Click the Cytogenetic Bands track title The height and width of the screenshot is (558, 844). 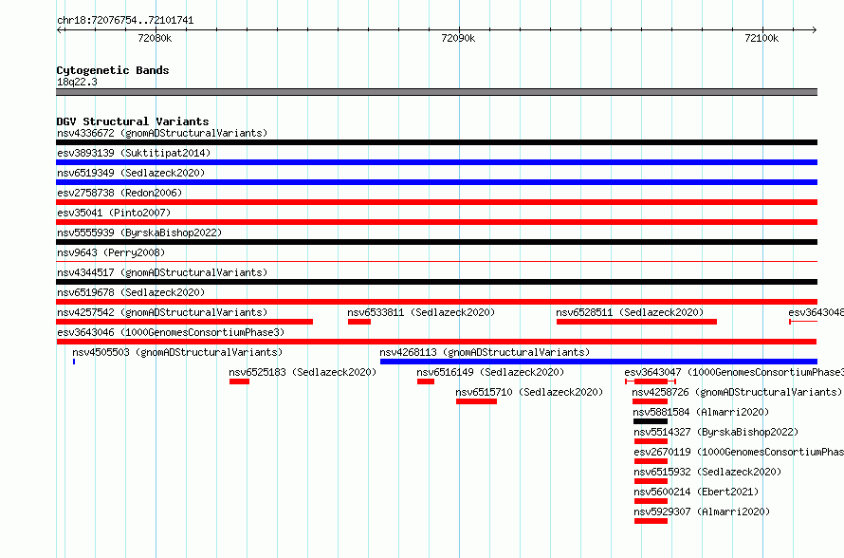tap(113, 70)
